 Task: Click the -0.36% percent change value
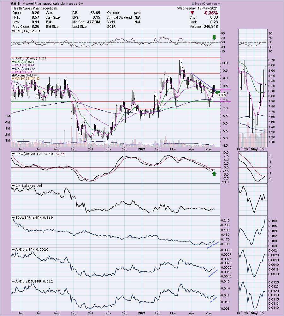coord(211,13)
